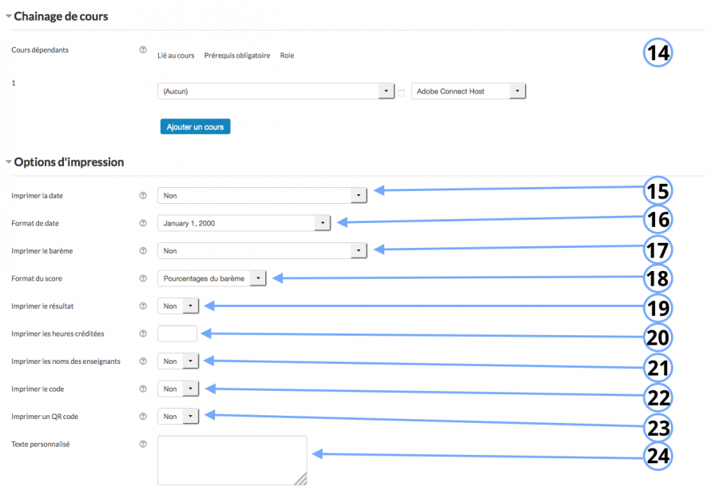Open help for "Imprimer la date"
The image size is (719, 503).
[142, 195]
